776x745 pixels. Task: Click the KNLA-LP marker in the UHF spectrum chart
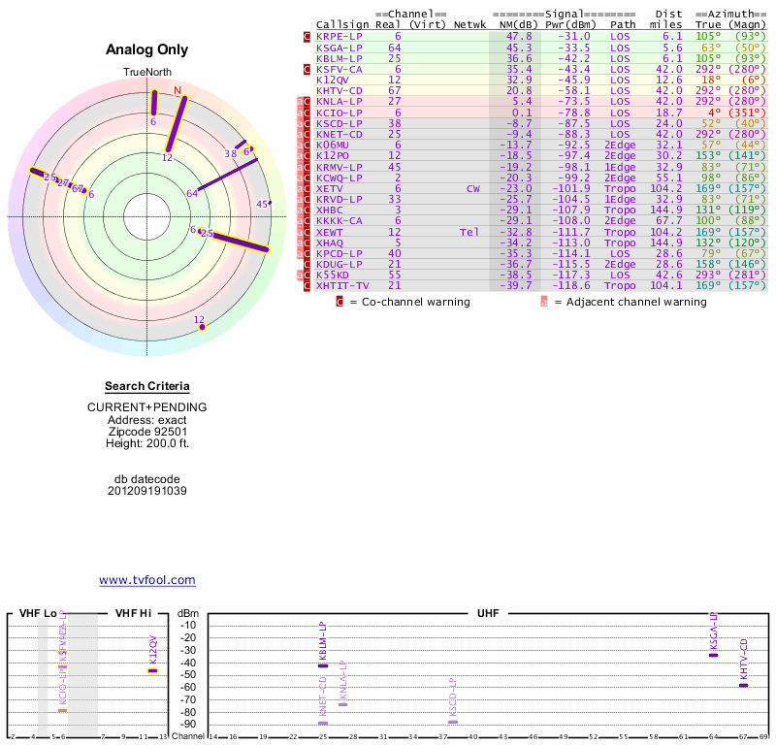[x=342, y=704]
